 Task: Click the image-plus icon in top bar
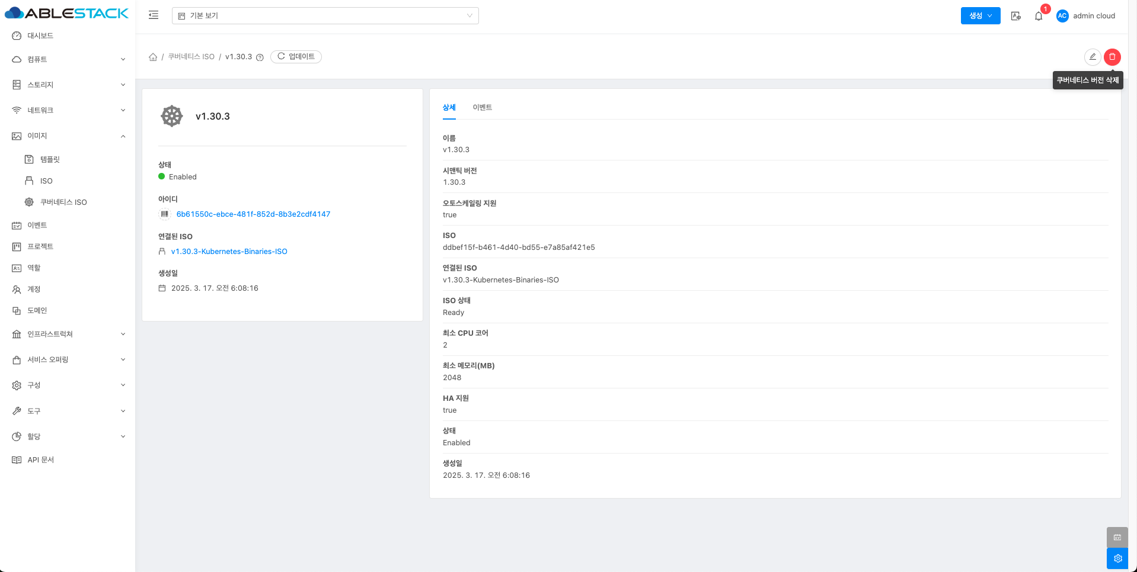(x=1015, y=16)
